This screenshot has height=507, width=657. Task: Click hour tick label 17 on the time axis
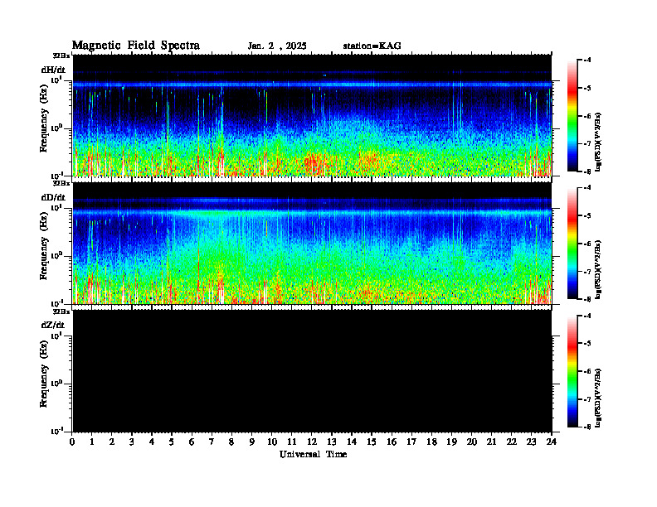tap(411, 442)
